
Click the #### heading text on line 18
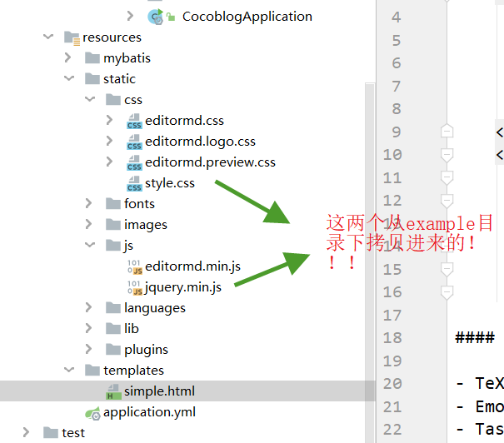pyautogui.click(x=475, y=338)
